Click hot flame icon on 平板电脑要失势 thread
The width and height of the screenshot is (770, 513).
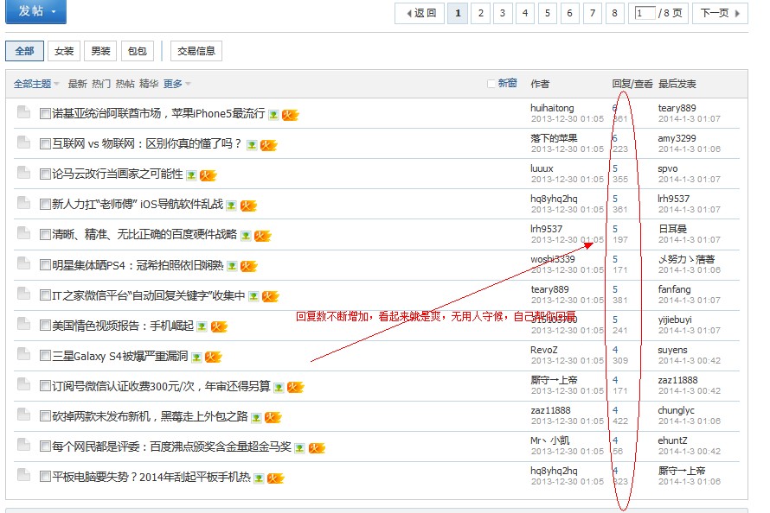[275, 478]
